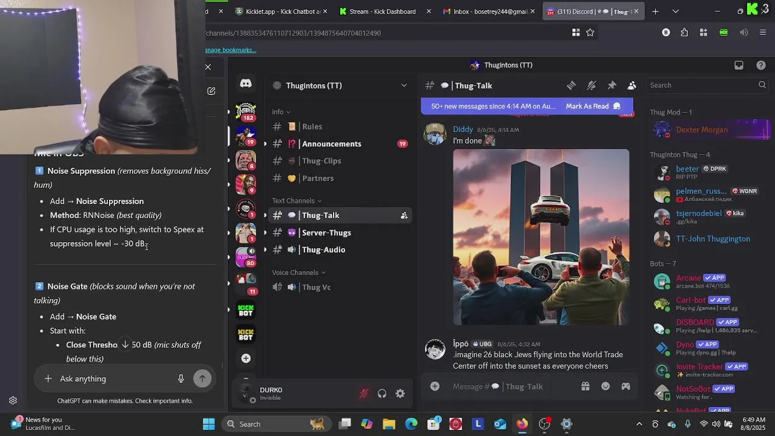The height and width of the screenshot is (436, 775).
Task: Open browser extensions puzzle icon
Action: click(684, 33)
